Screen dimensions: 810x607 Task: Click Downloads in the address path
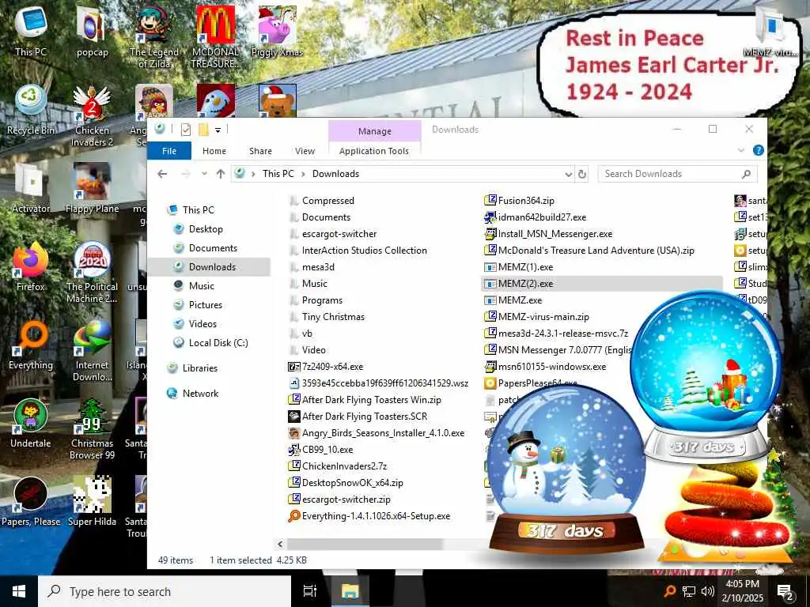point(335,174)
